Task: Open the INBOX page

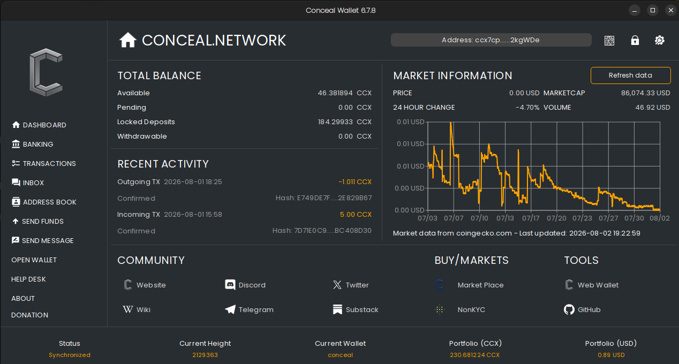Action: 33,183
